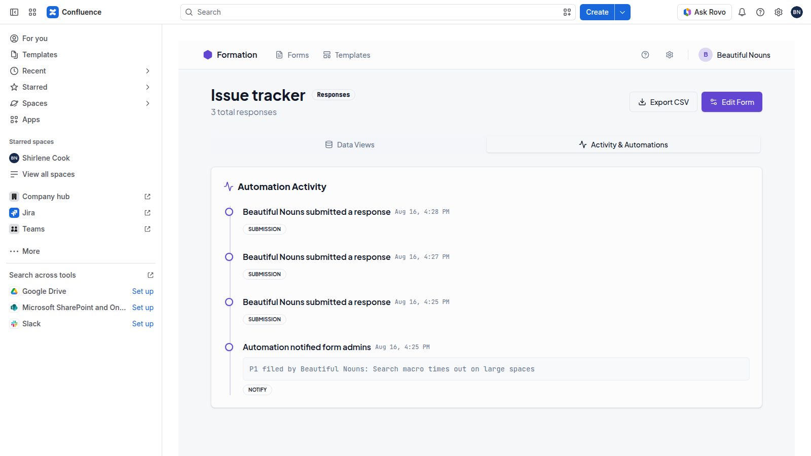The image size is (811, 456).
Task: Click the Formation help question mark icon
Action: pos(645,55)
